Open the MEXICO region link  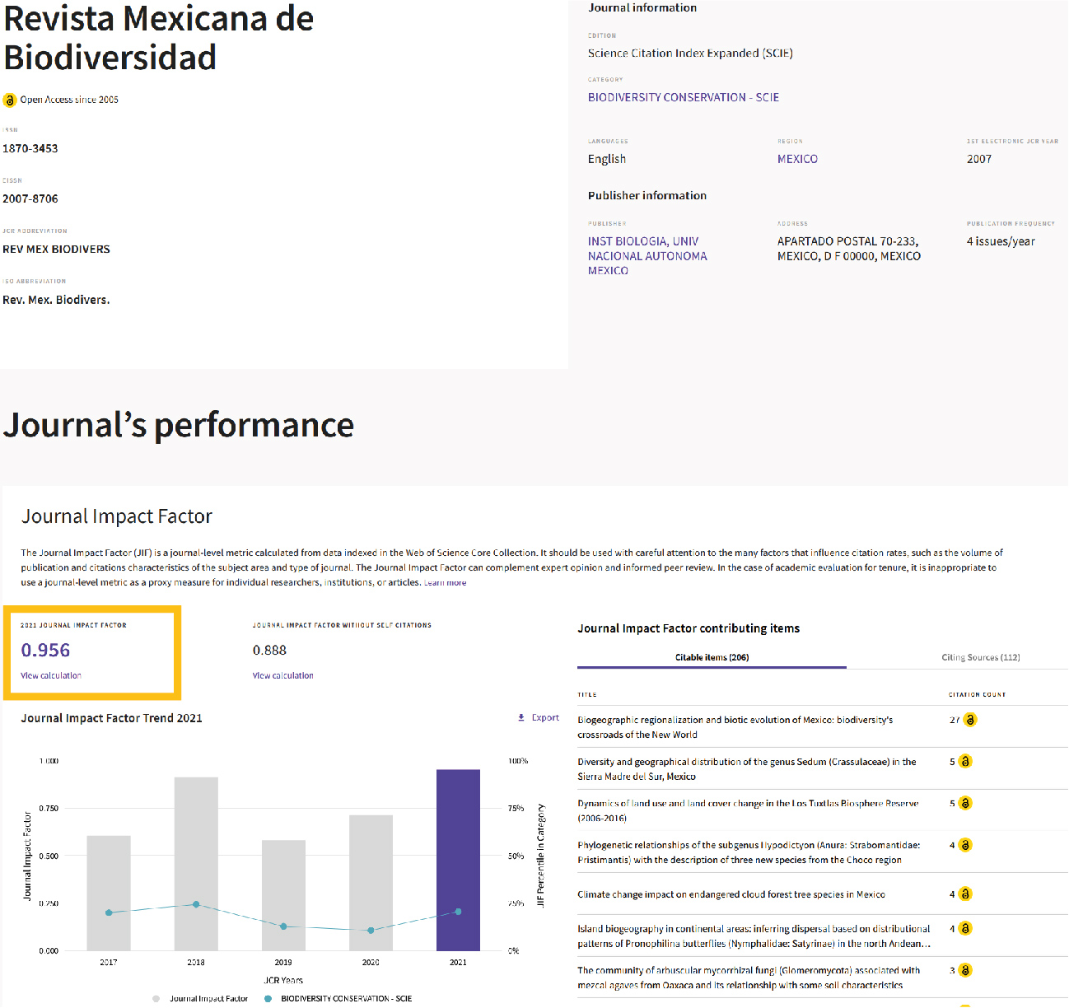coord(797,159)
